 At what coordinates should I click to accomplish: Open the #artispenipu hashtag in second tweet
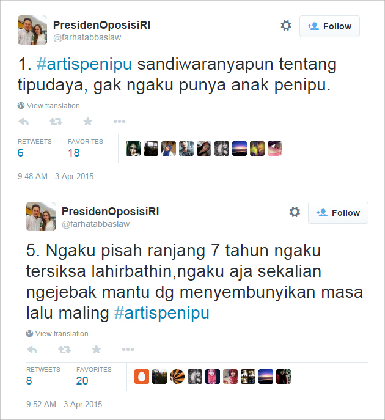tap(162, 313)
